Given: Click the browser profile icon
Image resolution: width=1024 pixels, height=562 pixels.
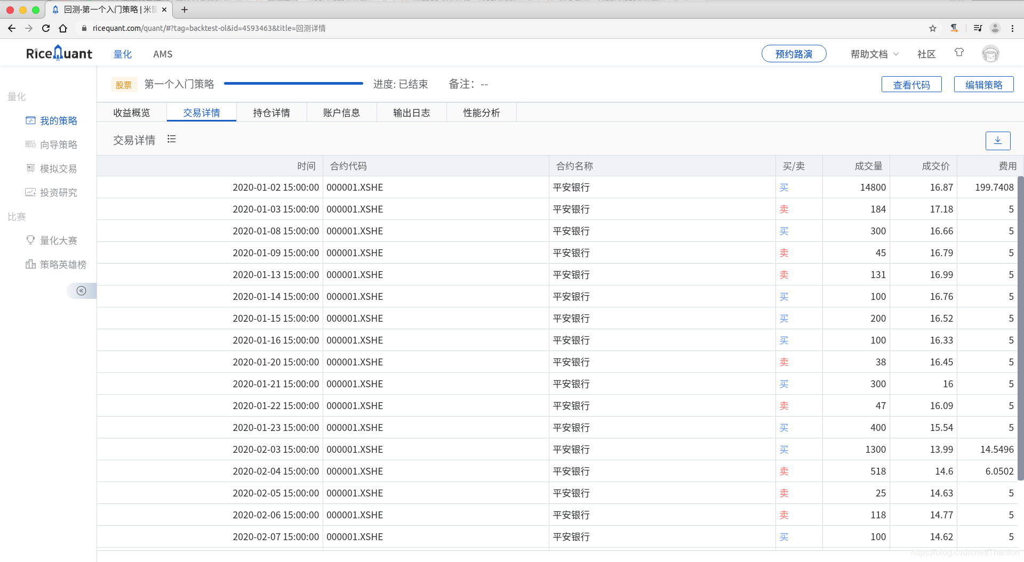Looking at the screenshot, I should click(x=995, y=28).
